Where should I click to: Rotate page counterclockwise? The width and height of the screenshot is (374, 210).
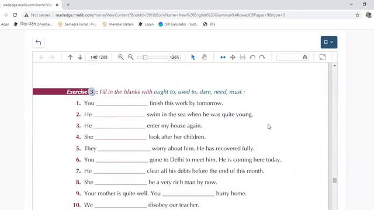[x=252, y=57]
